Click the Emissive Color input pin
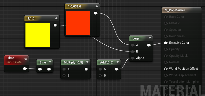Image resolution: width=205 pixels, height=96 pixels. pos(166,43)
